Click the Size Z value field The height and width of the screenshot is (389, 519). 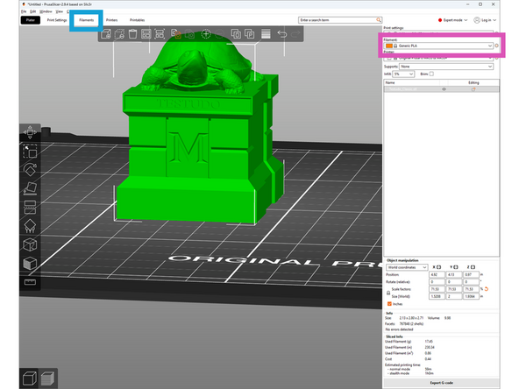coord(471,296)
